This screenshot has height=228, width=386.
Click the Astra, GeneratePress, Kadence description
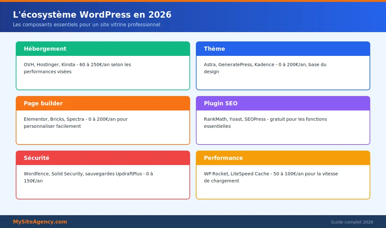point(265,68)
